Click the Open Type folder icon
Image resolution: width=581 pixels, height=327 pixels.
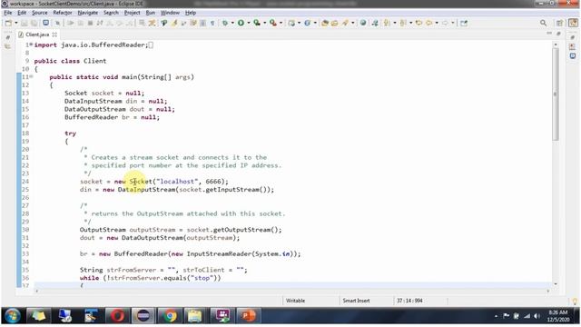tap(325, 23)
